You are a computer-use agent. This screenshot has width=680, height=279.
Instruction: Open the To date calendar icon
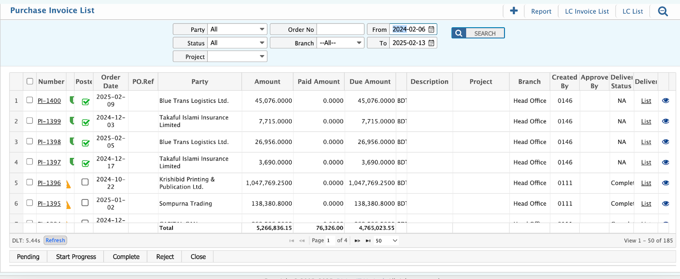[x=431, y=43]
